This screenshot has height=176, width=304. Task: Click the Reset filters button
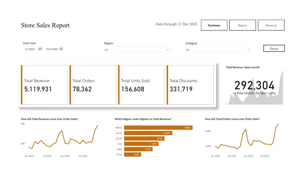[x=274, y=49]
